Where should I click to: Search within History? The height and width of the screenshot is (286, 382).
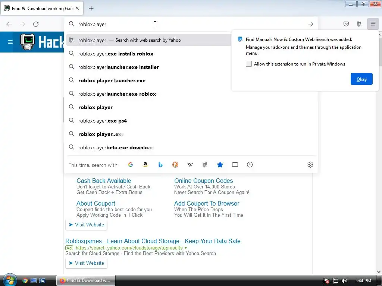tap(250, 165)
